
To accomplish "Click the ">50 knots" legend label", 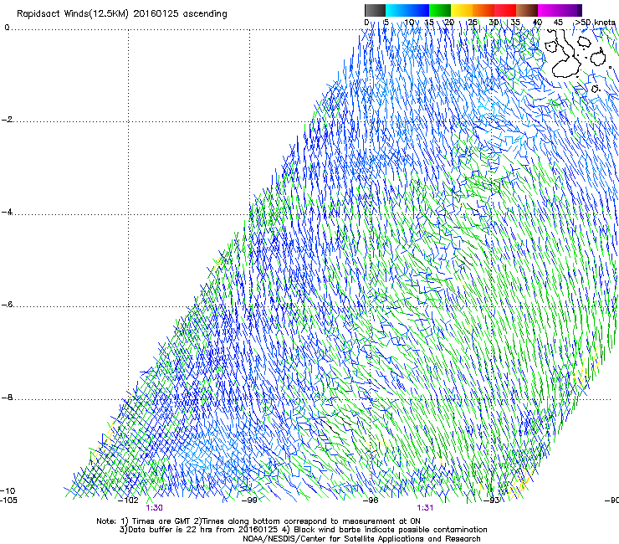I will click(x=595, y=23).
